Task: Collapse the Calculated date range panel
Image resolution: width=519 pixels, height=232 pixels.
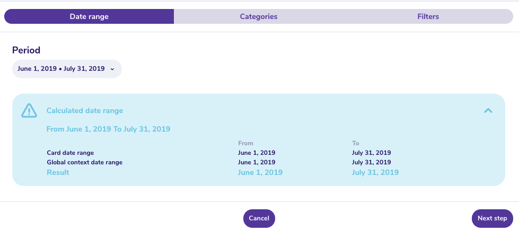Action: (488, 110)
